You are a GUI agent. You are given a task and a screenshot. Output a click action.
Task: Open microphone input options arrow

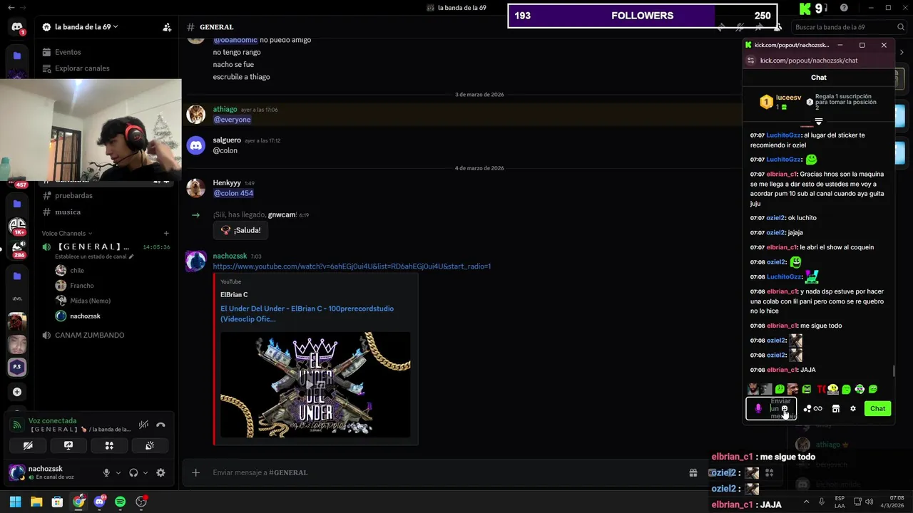click(118, 472)
